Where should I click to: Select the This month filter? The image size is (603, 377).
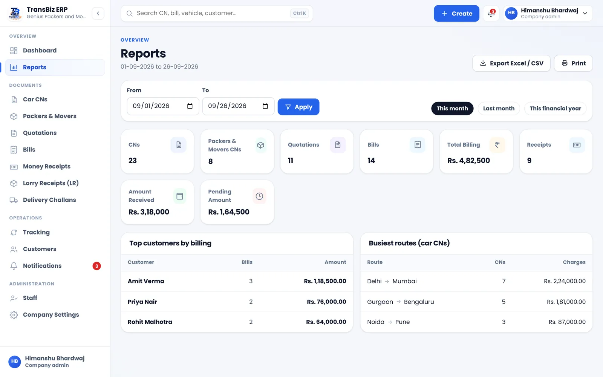452,109
